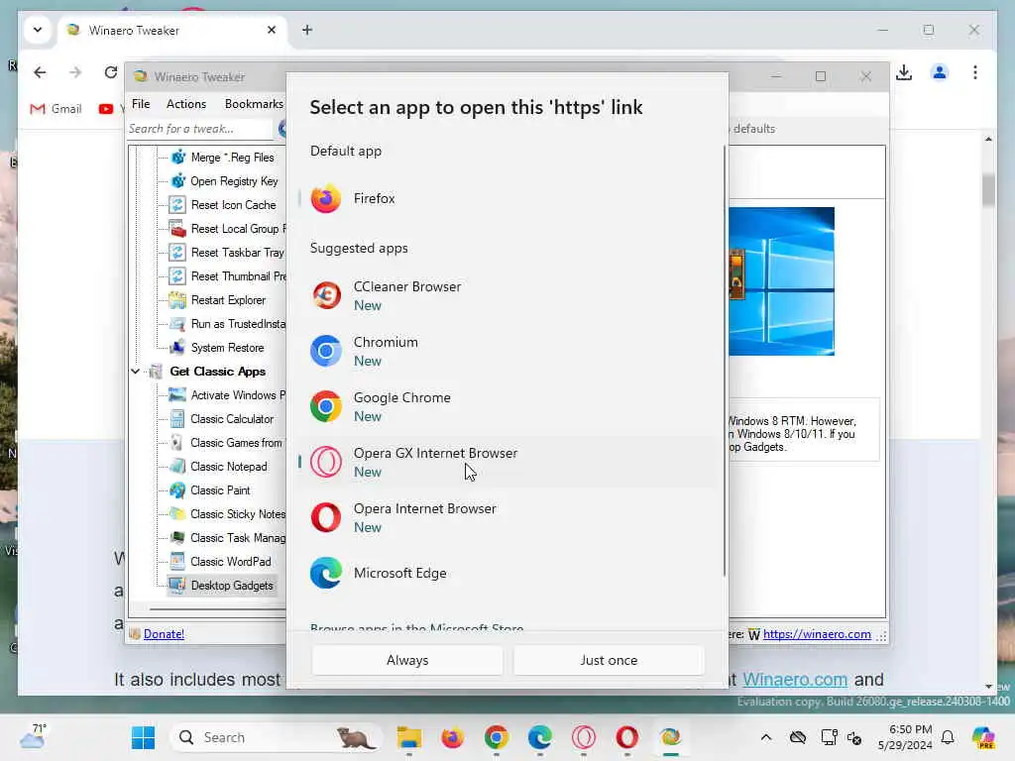Open the notifications bell in the tray
The image size is (1015, 761).
tap(948, 737)
